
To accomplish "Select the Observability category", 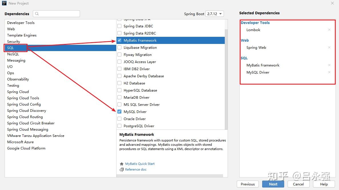I will tap(60, 79).
